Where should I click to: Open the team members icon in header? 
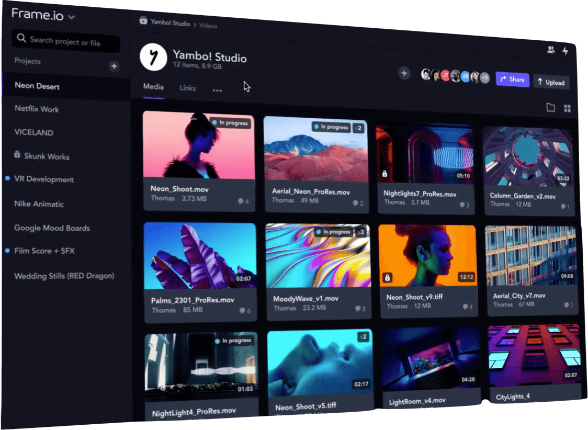point(550,50)
